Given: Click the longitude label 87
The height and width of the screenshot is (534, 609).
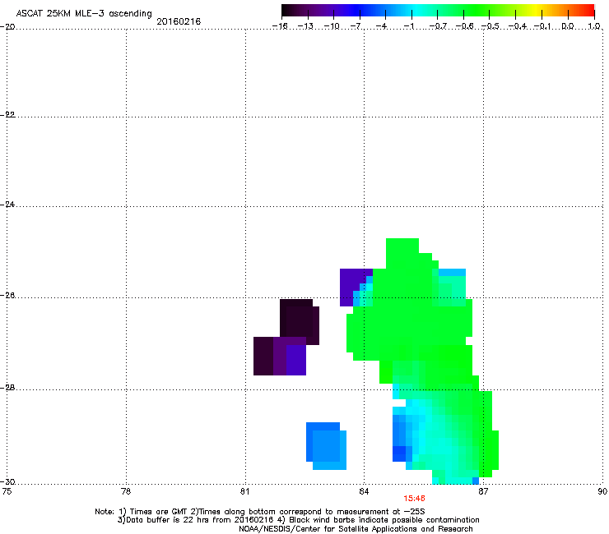Looking at the screenshot, I should (x=483, y=491).
